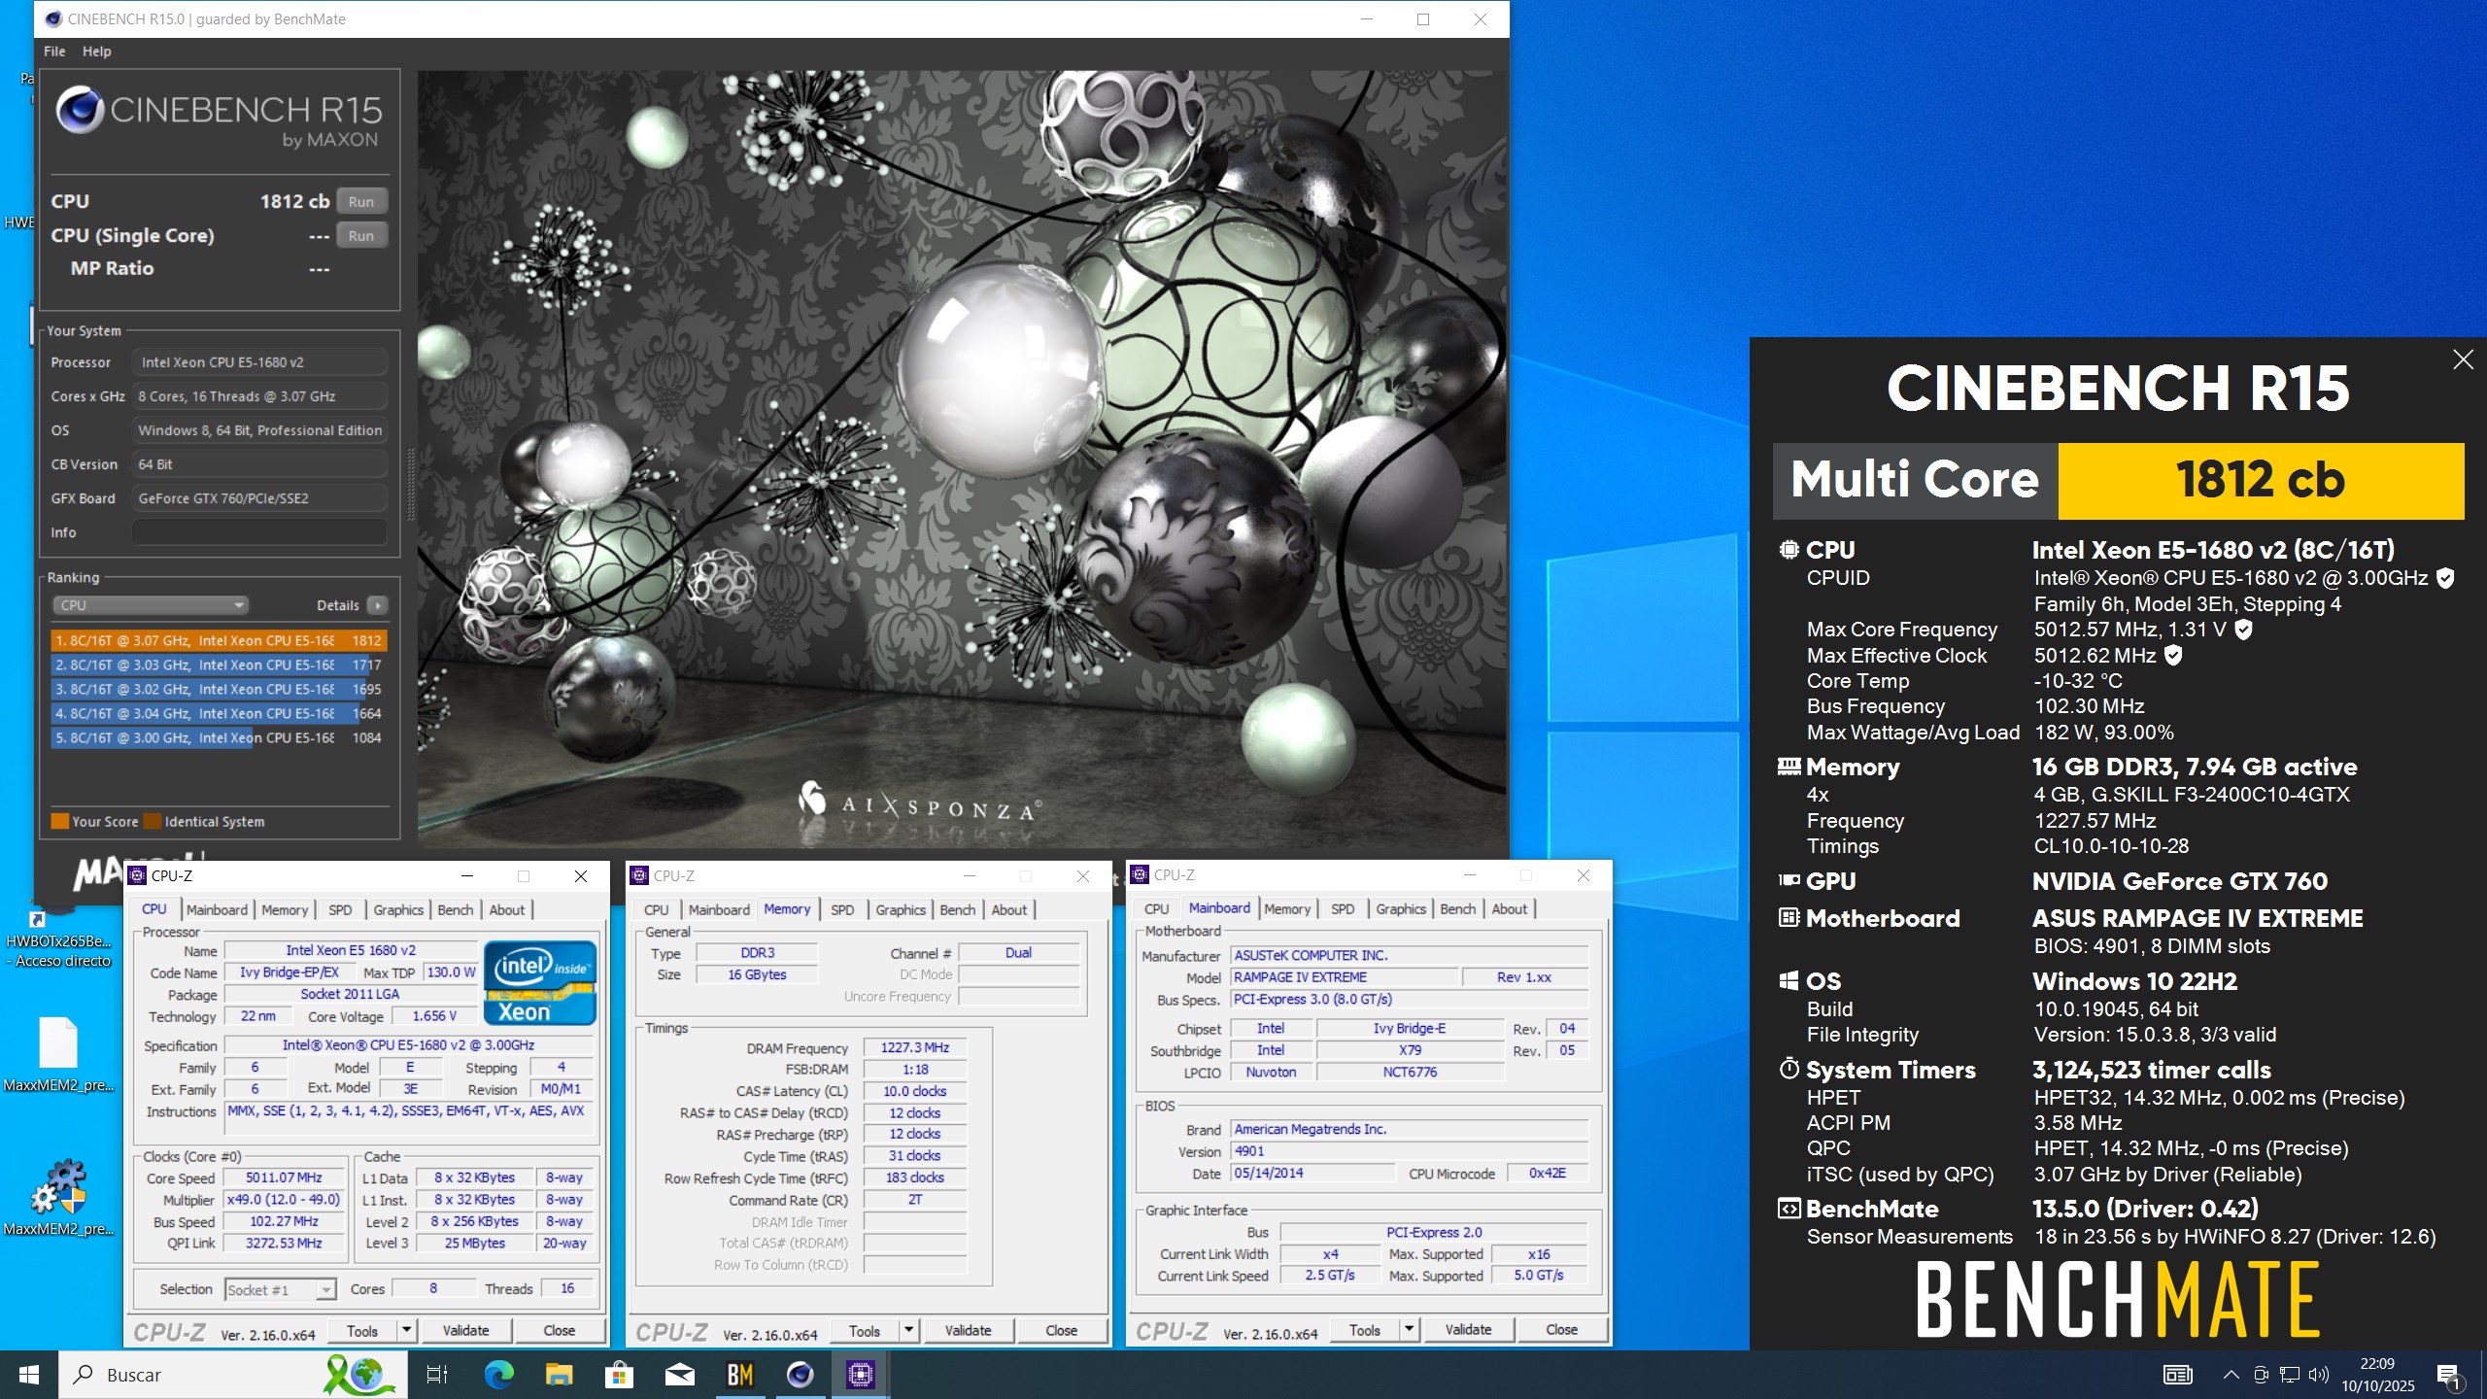Open Microsoft Edge from taskbar
This screenshot has height=1399, width=2487.
[499, 1375]
